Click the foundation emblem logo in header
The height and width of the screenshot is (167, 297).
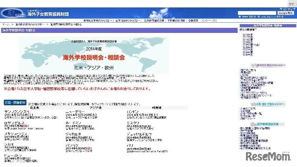13,13
